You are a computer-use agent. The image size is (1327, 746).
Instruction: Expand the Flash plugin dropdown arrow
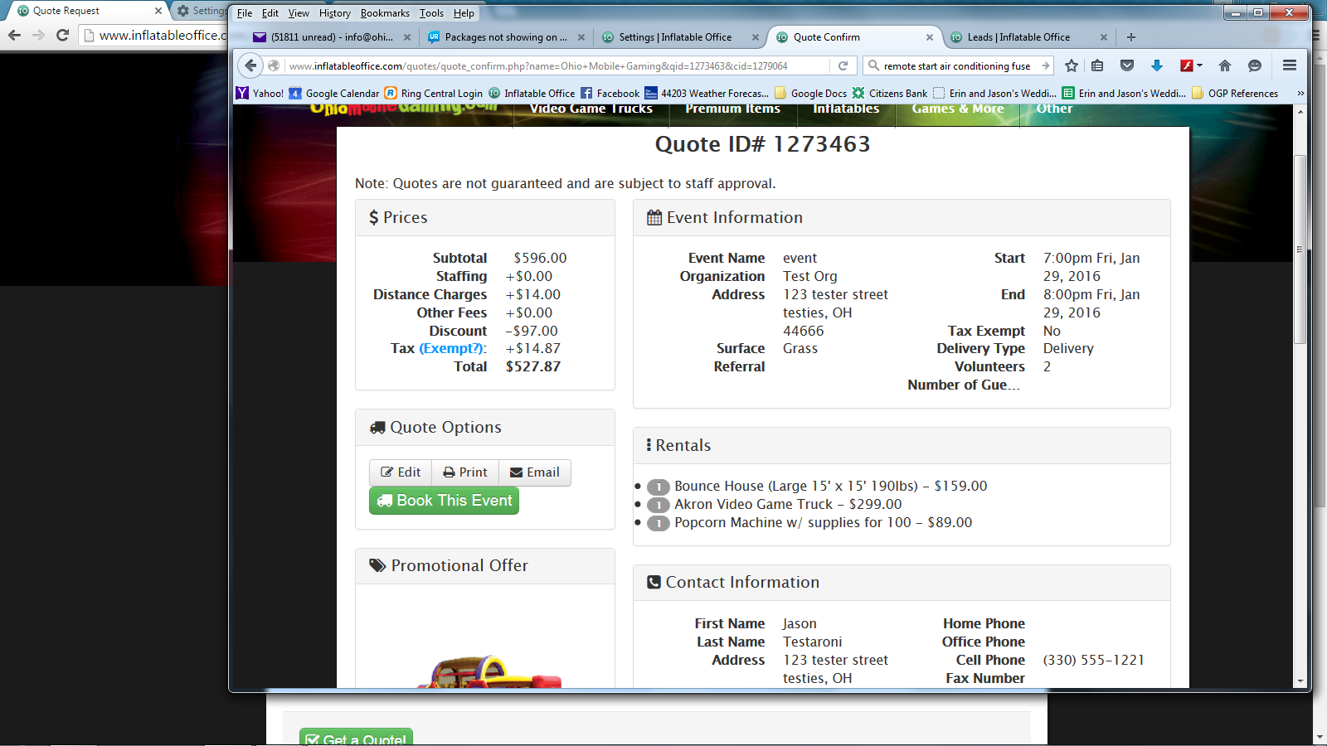click(1199, 65)
